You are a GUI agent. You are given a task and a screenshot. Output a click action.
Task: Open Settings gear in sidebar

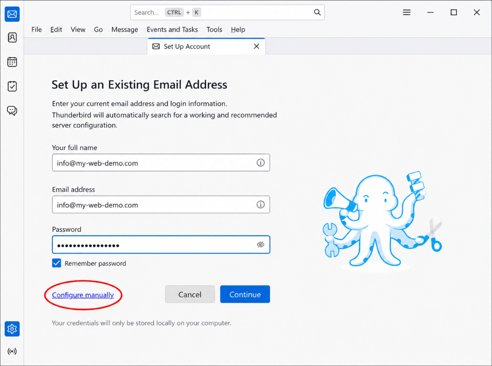click(12, 328)
